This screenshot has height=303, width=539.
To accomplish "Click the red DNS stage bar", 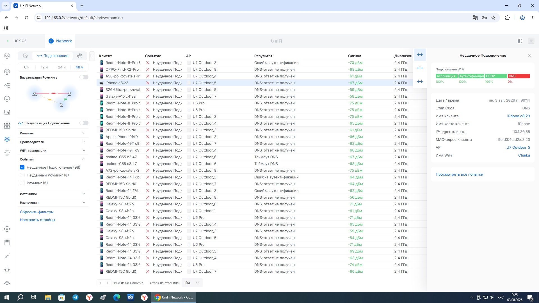I will point(519,76).
